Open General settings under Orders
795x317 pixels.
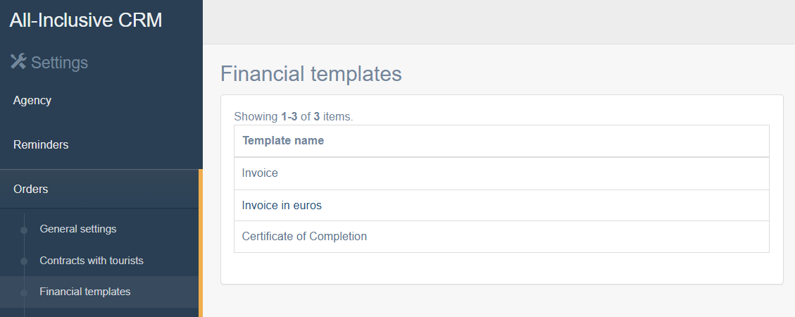coord(78,229)
